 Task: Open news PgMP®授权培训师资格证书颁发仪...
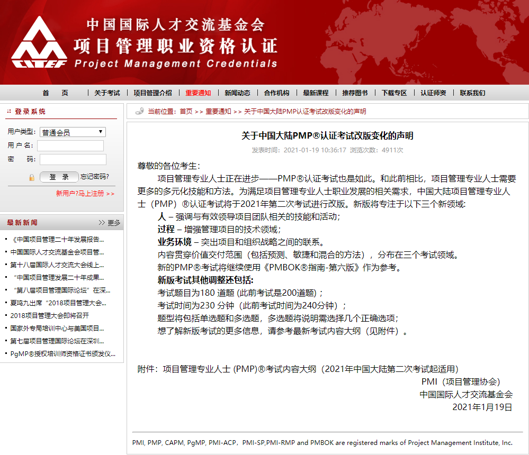point(63,354)
